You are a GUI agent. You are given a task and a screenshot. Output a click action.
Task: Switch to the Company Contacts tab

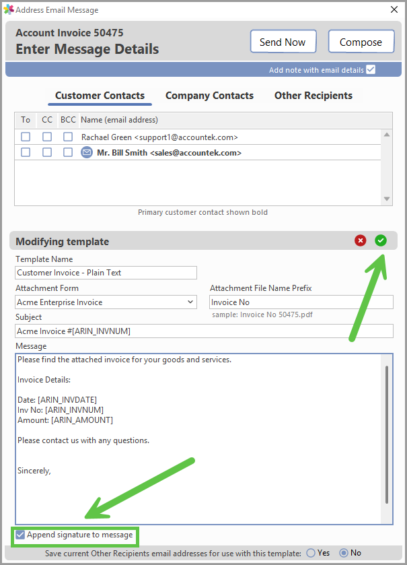[209, 96]
